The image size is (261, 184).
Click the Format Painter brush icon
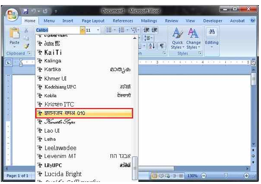coord(26,45)
